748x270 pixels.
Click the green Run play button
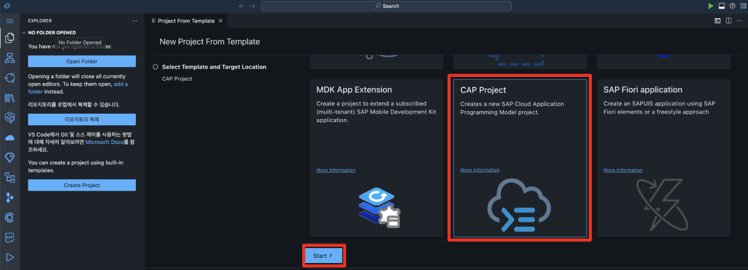[711, 6]
